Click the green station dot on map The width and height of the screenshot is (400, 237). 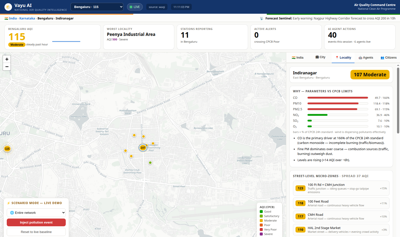pos(150,163)
